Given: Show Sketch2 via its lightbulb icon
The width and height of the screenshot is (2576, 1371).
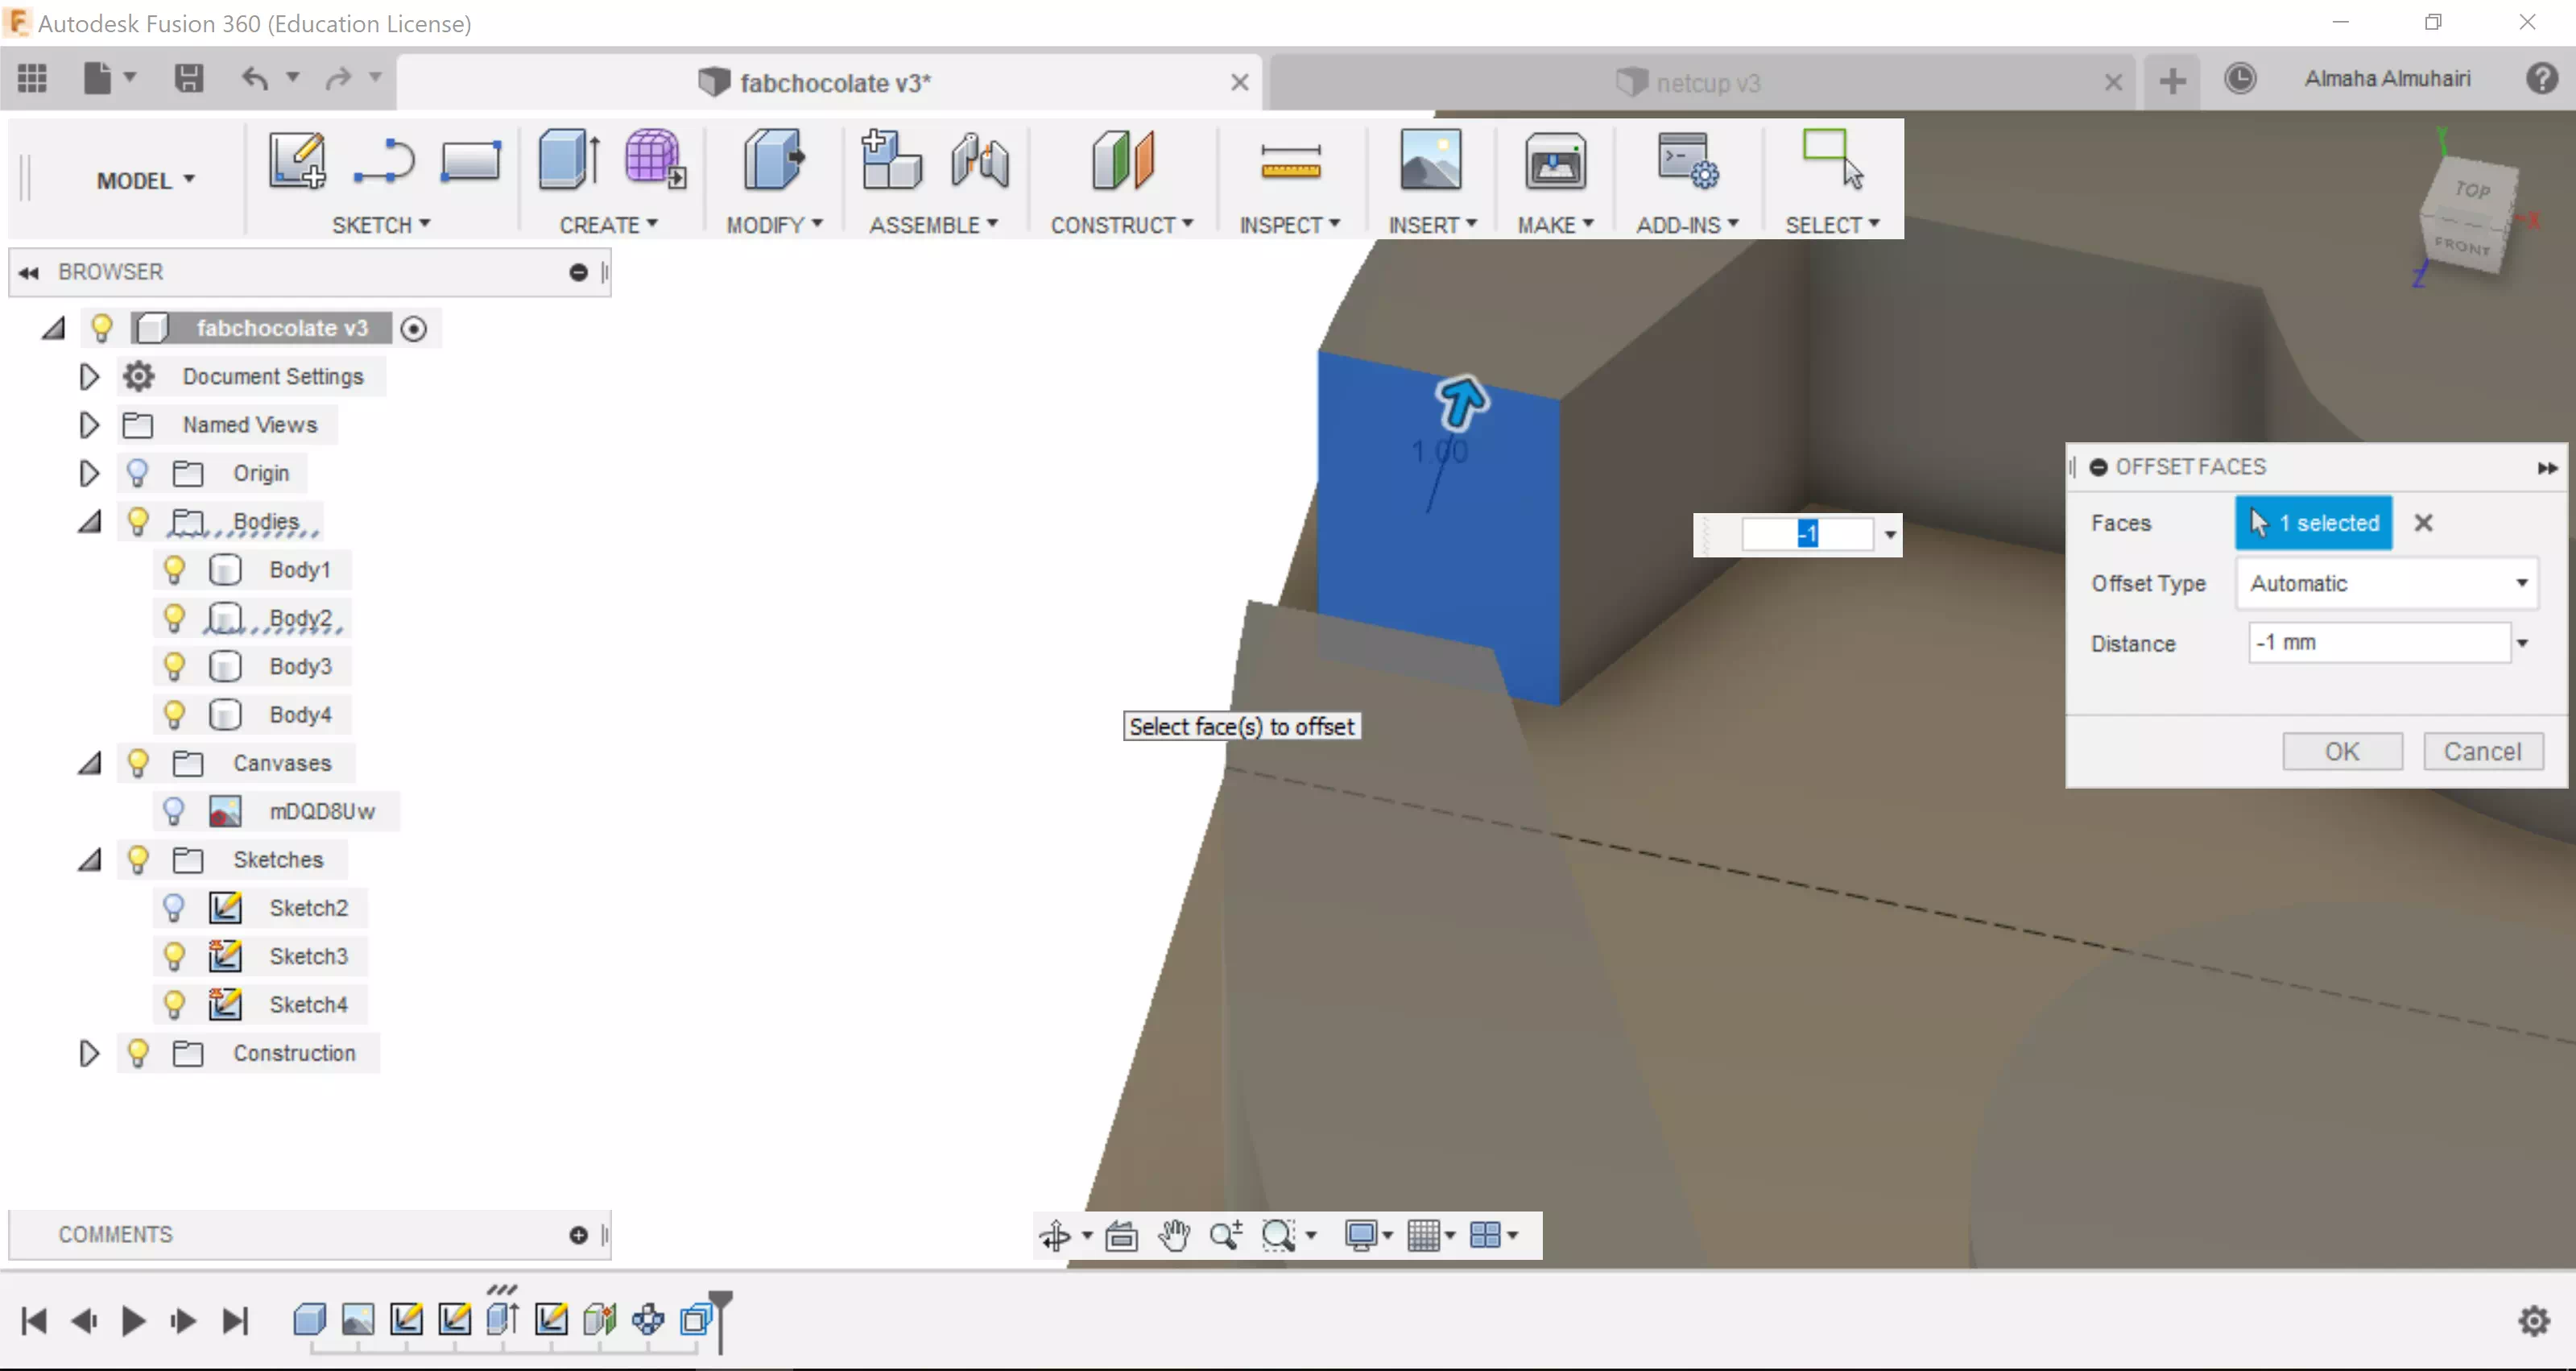Looking at the screenshot, I should [x=174, y=908].
